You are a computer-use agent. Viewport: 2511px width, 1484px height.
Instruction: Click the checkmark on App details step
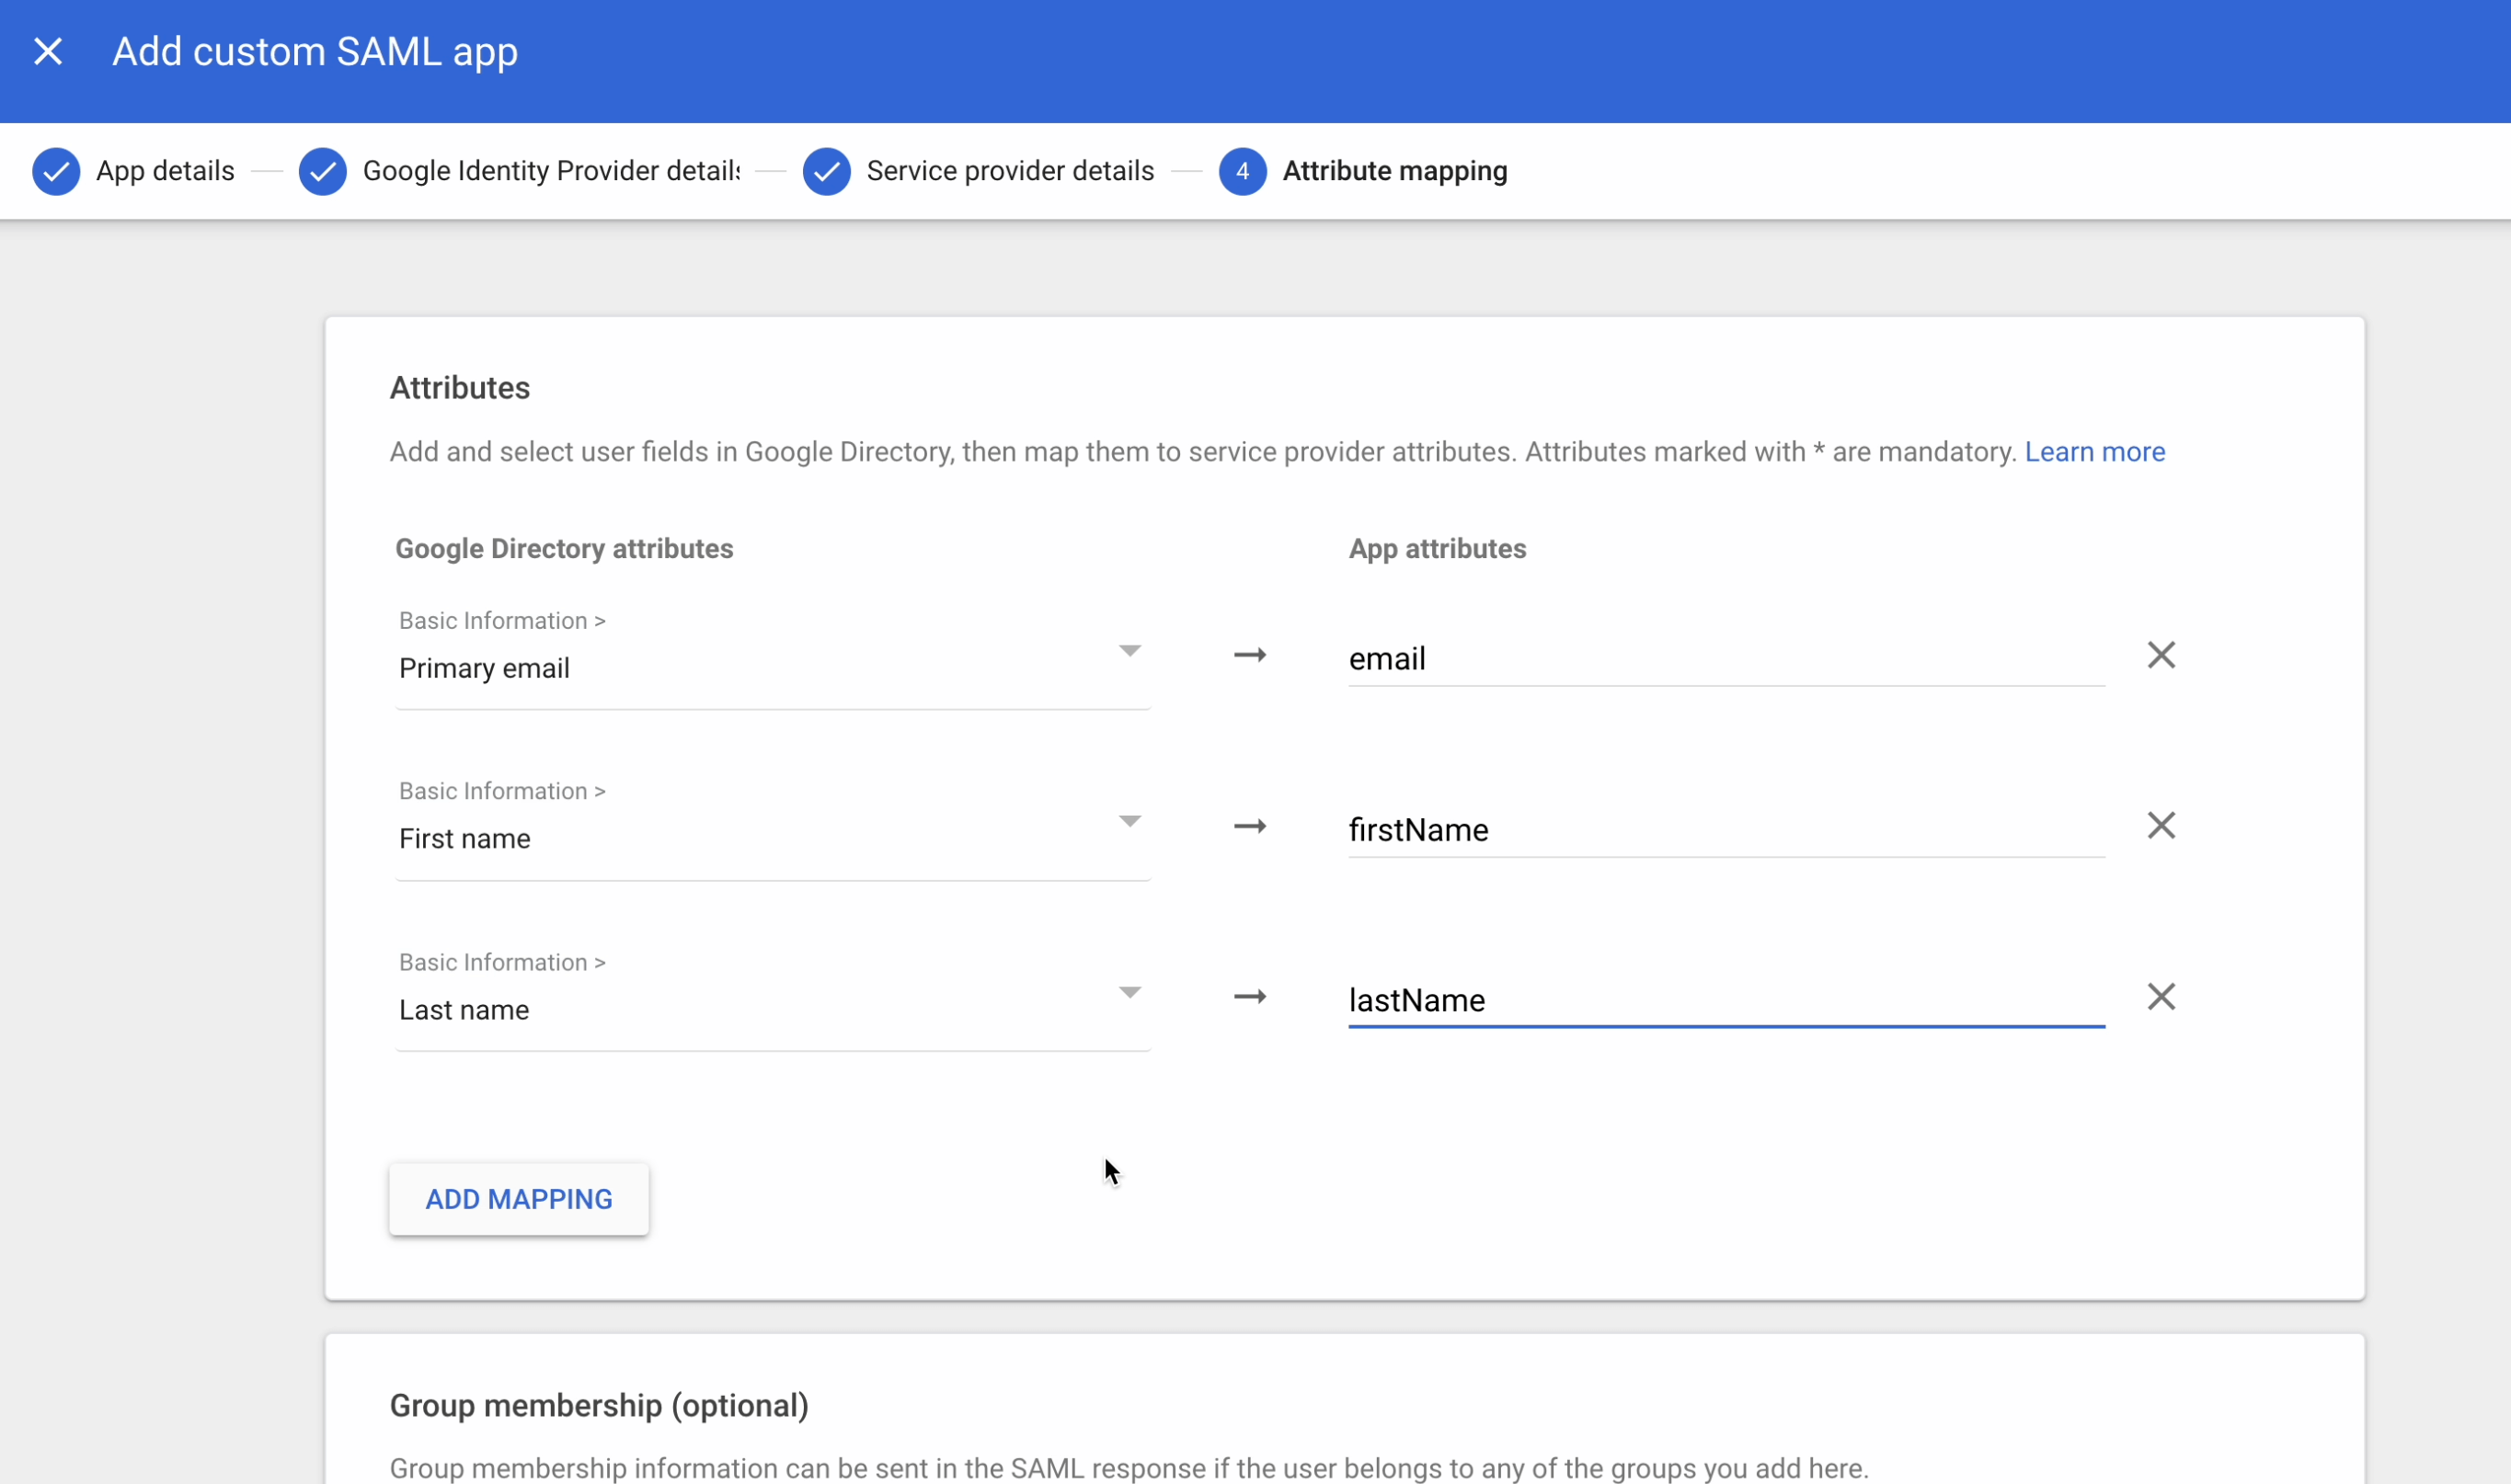(x=56, y=170)
